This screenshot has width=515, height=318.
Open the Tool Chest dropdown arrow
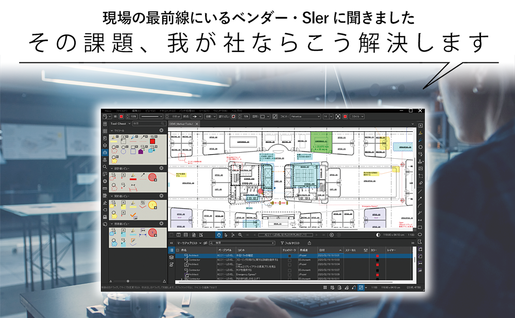130,124
